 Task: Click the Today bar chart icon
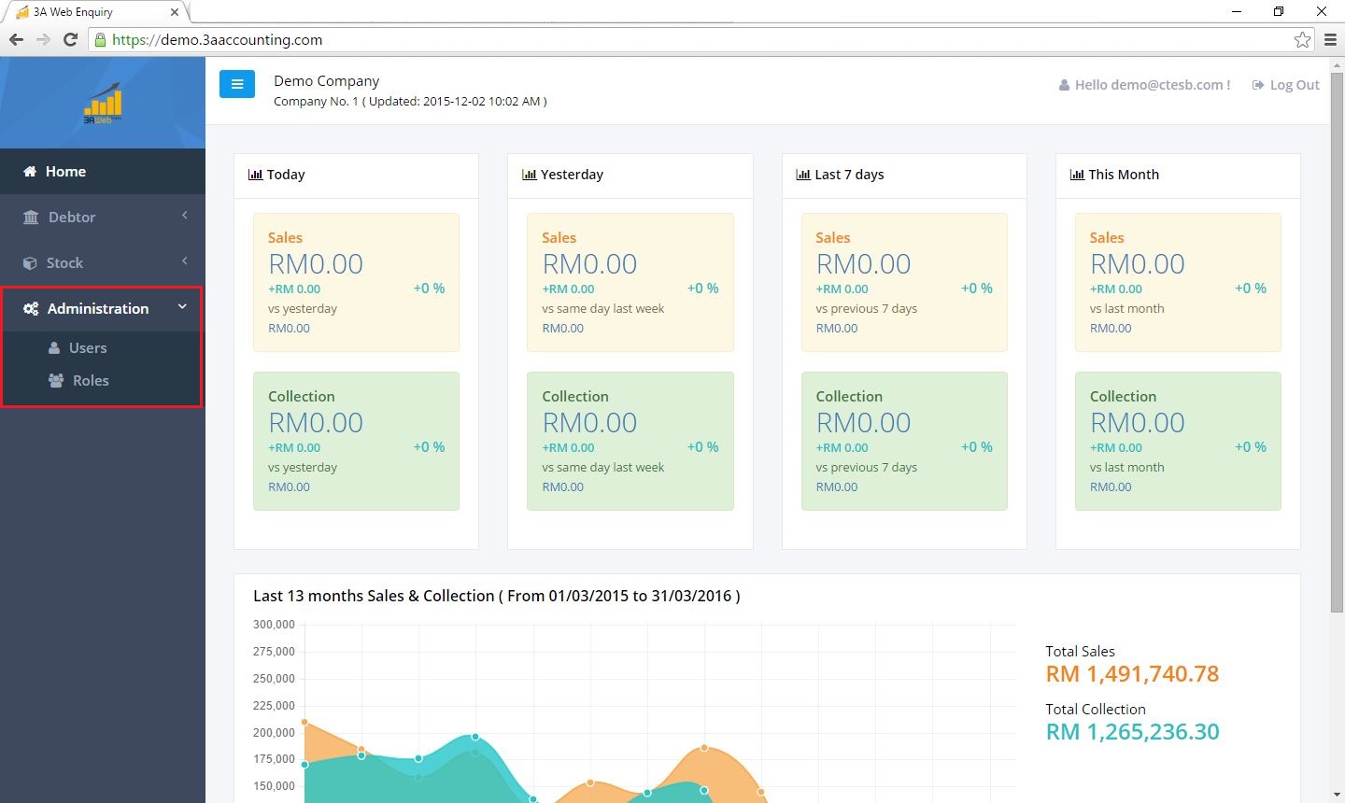click(x=255, y=175)
